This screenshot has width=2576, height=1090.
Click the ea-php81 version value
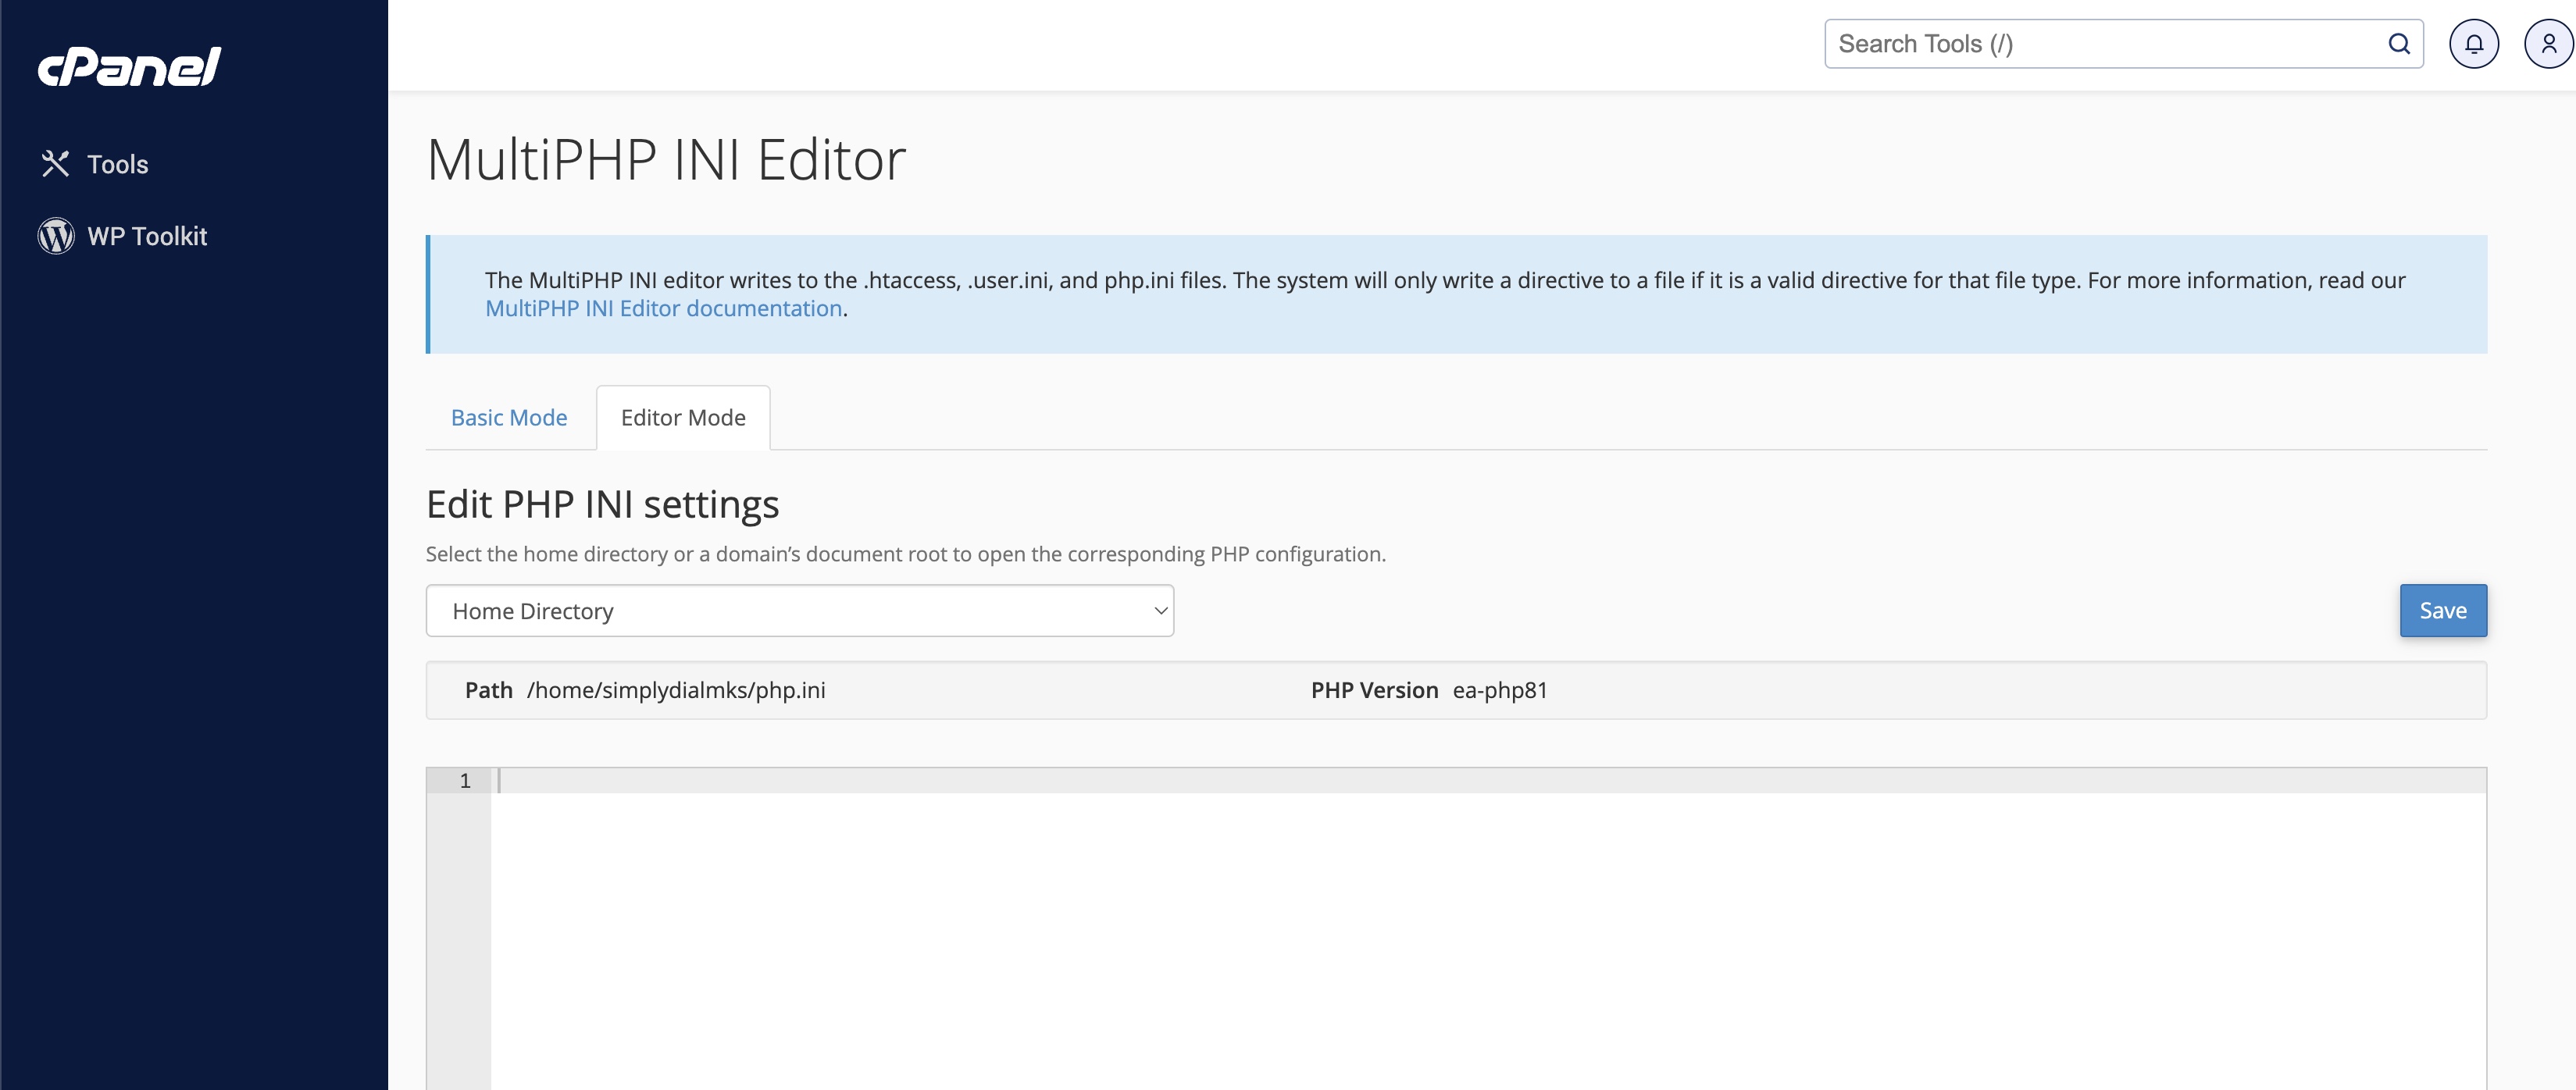point(1500,691)
